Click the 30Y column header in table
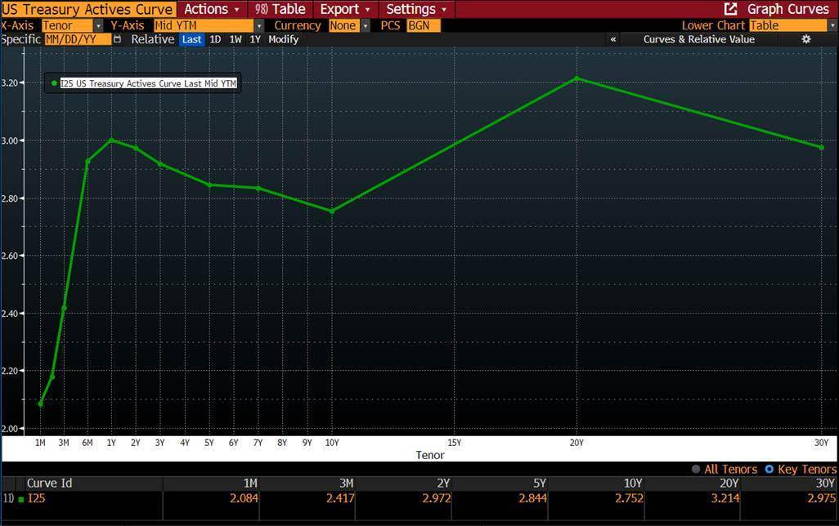 pyautogui.click(x=825, y=484)
